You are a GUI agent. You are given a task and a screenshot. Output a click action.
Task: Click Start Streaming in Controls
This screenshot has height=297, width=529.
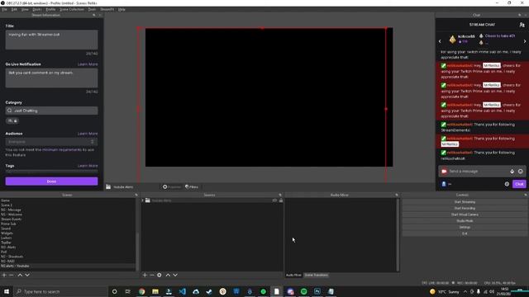tap(465, 202)
